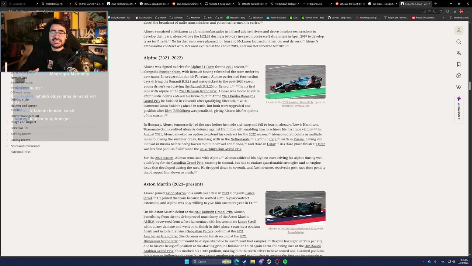
Task: Open the 2014 Hungarian Grand Prix link
Action: coord(221,149)
